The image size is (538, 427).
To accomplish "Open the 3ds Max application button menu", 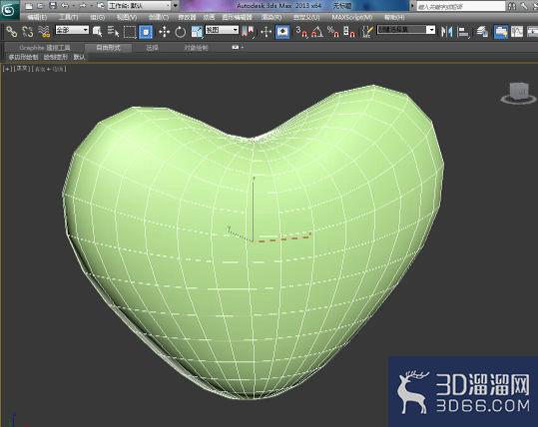I will pos(9,10).
